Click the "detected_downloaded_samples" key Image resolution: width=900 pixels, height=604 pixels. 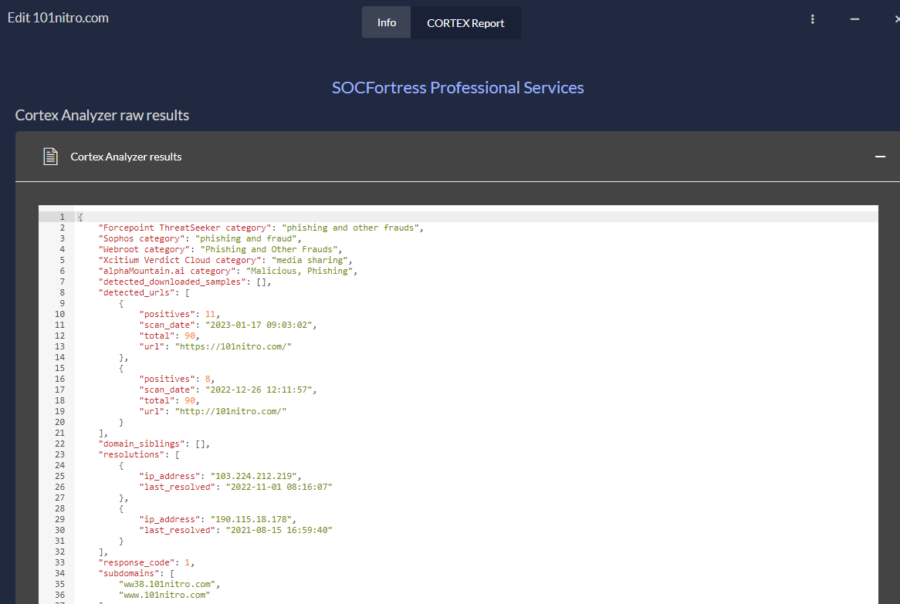click(x=172, y=282)
